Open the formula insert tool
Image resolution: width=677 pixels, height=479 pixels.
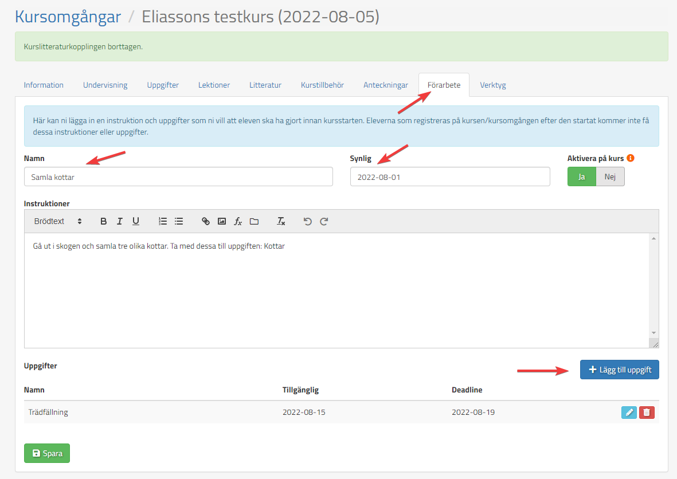[238, 221]
